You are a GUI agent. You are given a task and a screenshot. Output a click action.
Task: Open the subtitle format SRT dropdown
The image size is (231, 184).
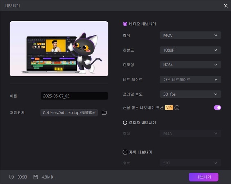coord(190,163)
